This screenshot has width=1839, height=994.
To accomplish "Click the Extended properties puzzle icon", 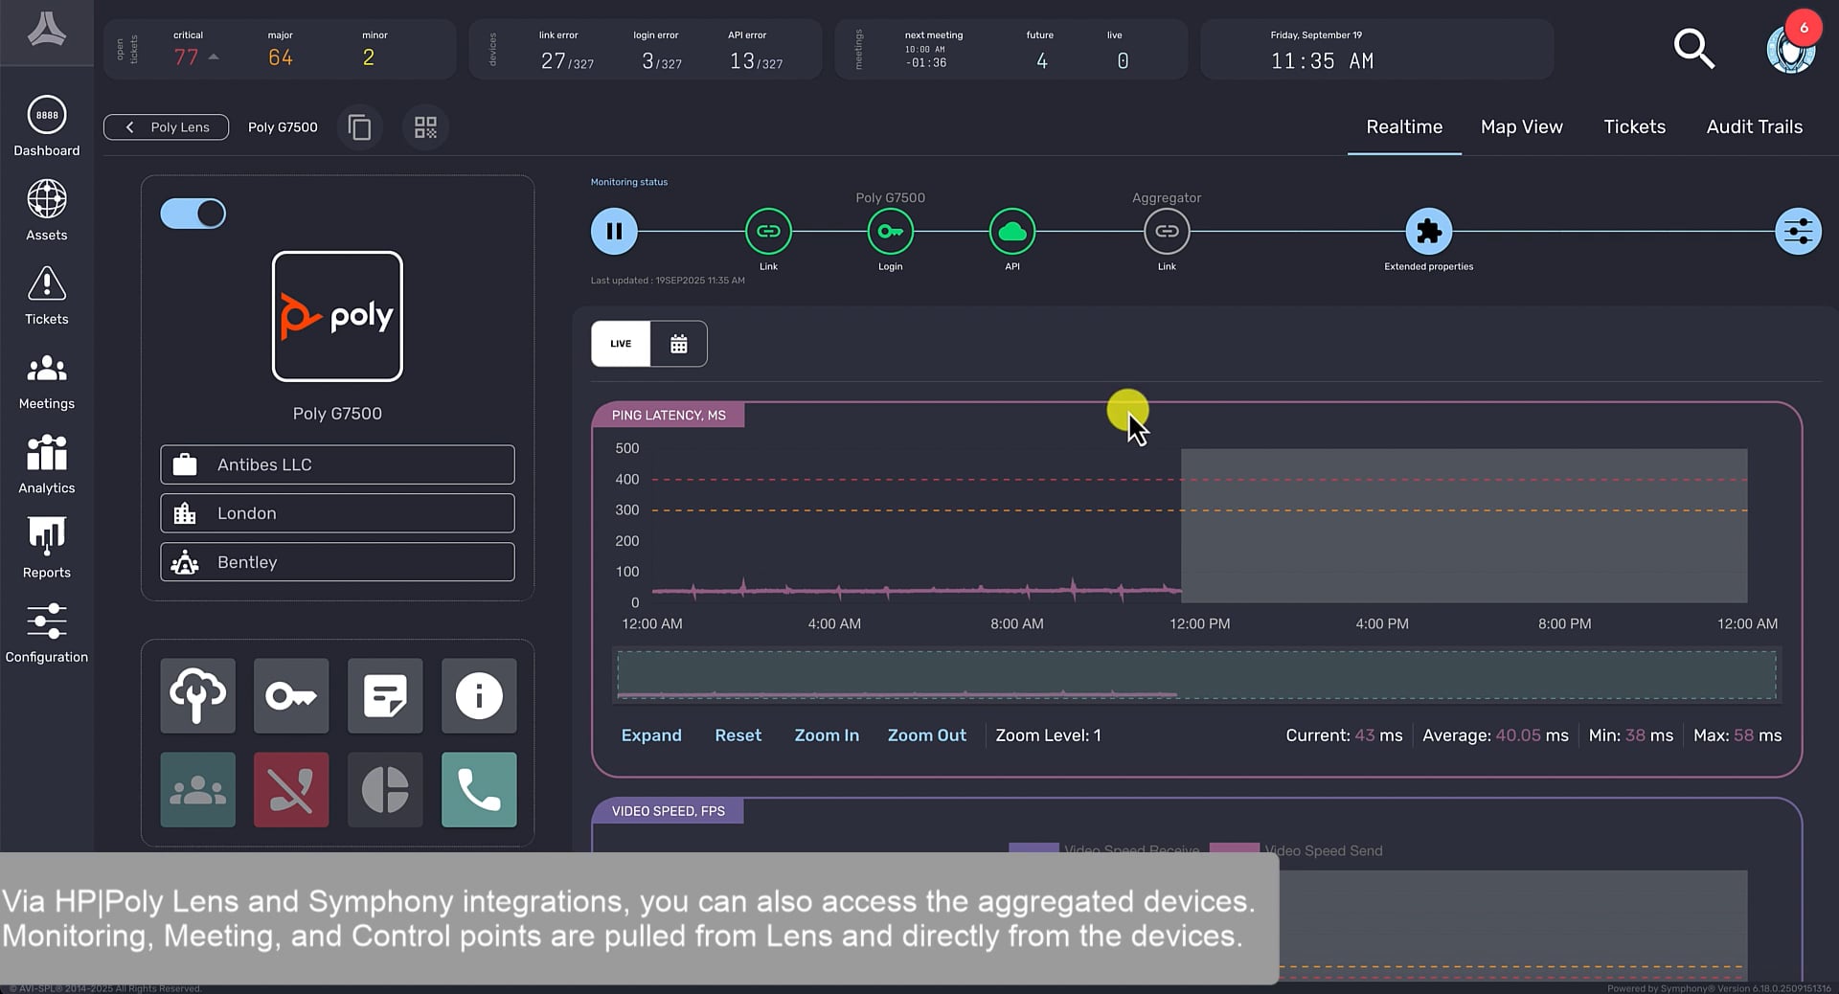I will (x=1428, y=232).
